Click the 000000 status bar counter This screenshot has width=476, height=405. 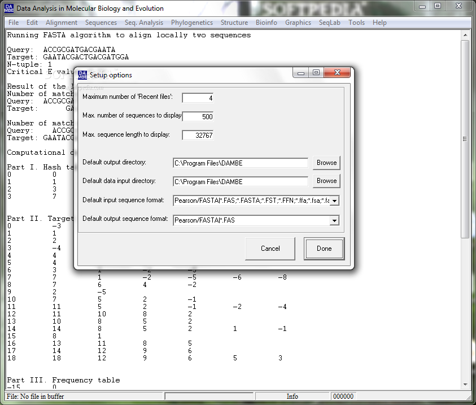[x=343, y=396]
